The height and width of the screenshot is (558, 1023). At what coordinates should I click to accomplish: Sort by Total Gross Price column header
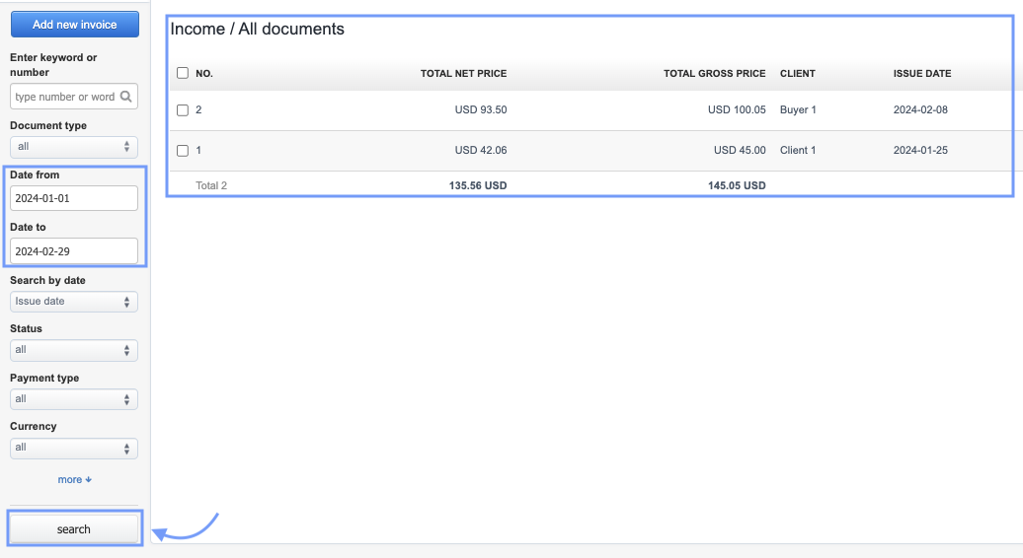pyautogui.click(x=714, y=74)
